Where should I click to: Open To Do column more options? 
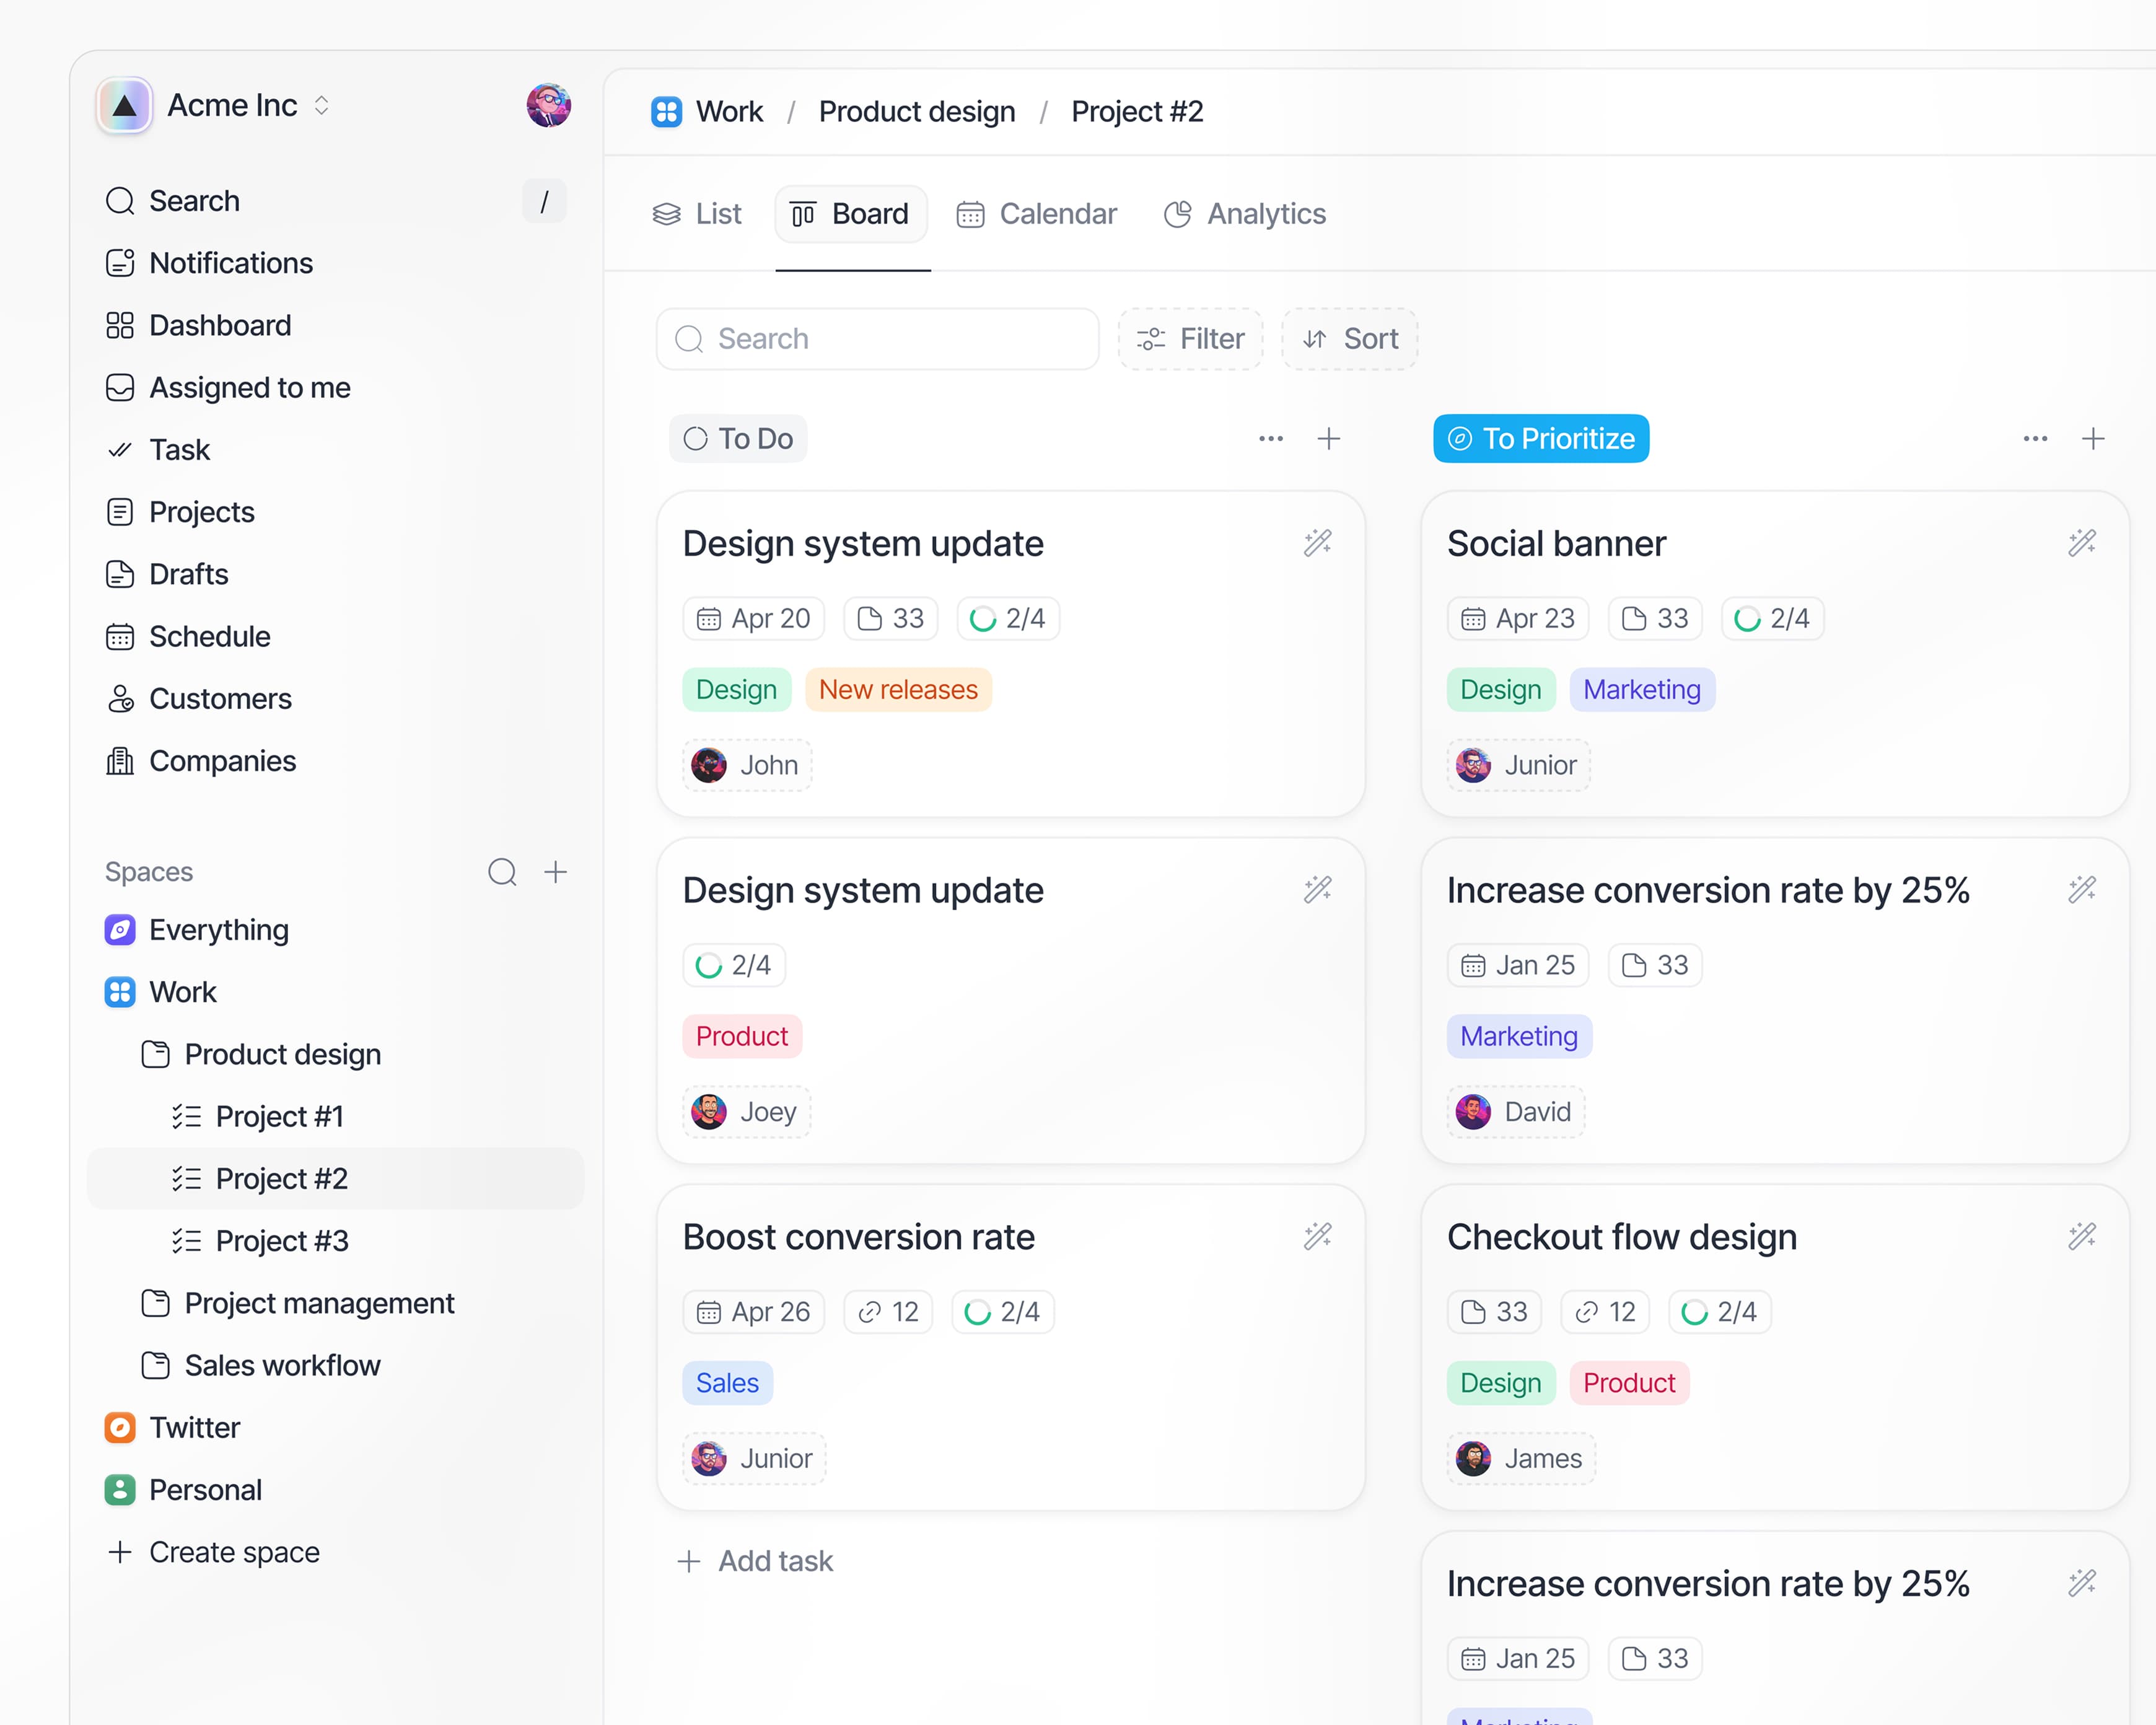pyautogui.click(x=1271, y=438)
